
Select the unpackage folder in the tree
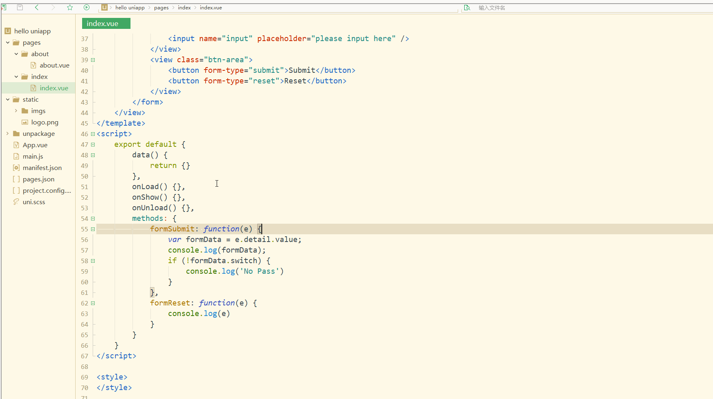click(39, 133)
